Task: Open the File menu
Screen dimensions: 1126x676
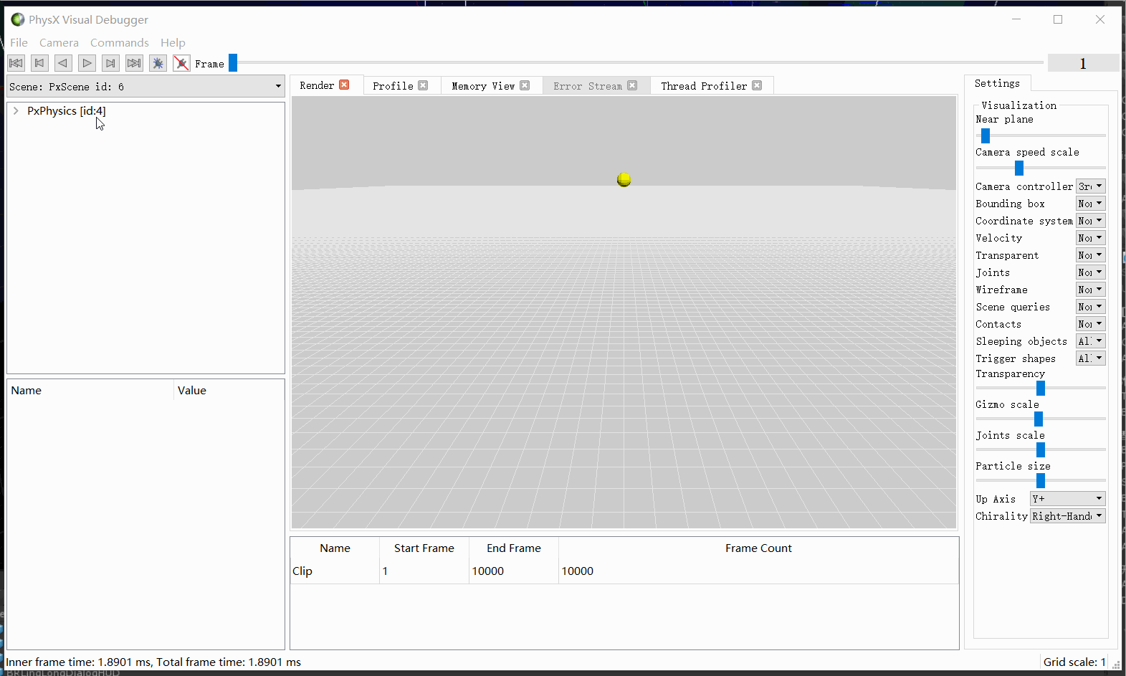Action: pos(19,42)
